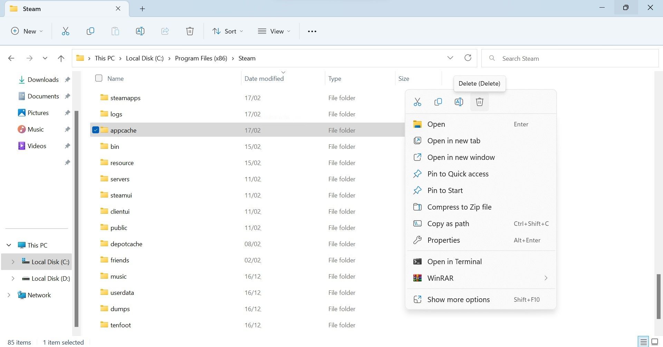
Task: Open the See more ellipsis menu
Action: pyautogui.click(x=312, y=31)
